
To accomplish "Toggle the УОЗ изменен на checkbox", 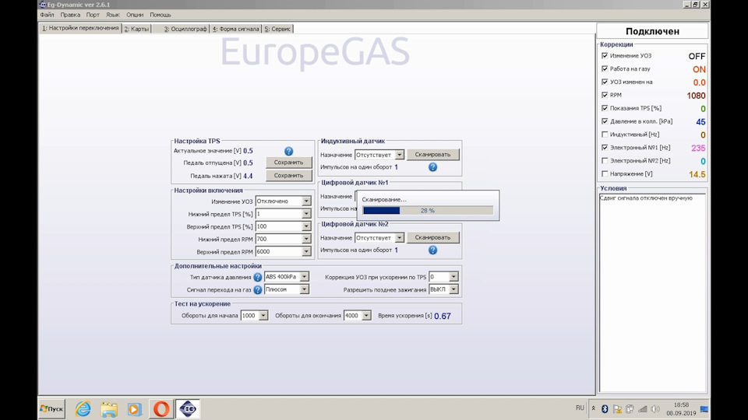I will [605, 82].
